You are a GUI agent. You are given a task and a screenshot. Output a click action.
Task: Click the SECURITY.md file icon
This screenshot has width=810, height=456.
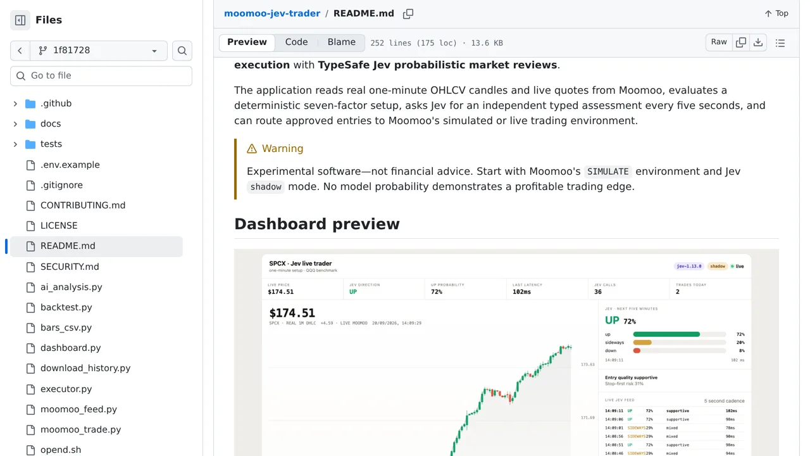pos(30,267)
